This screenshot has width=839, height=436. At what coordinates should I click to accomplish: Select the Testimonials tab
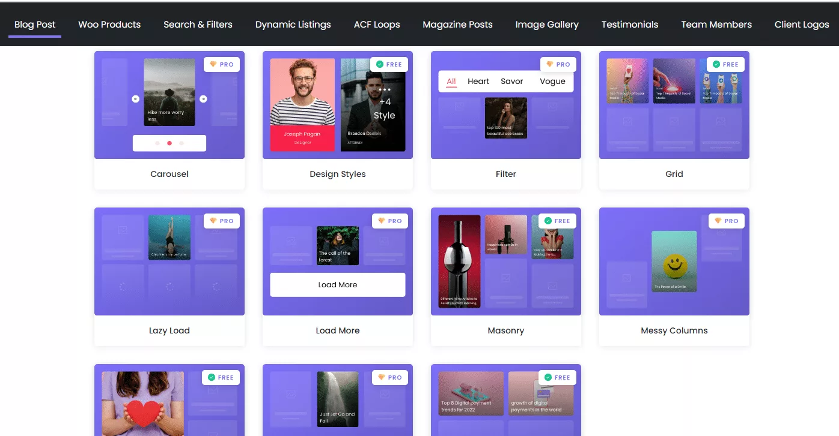coord(630,25)
